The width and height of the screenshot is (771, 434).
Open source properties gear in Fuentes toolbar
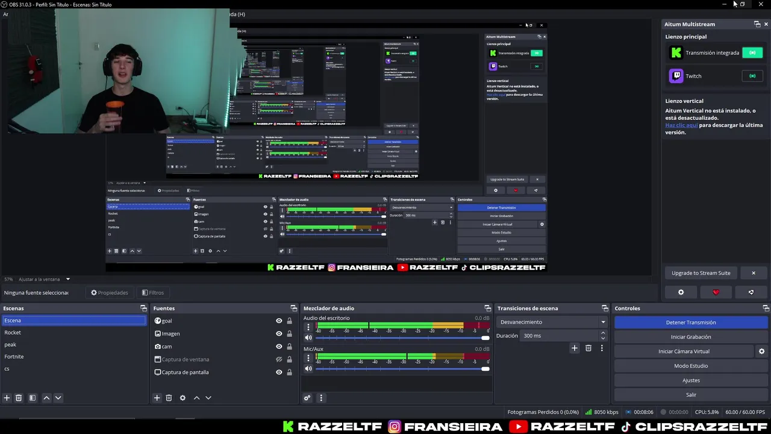(x=183, y=398)
